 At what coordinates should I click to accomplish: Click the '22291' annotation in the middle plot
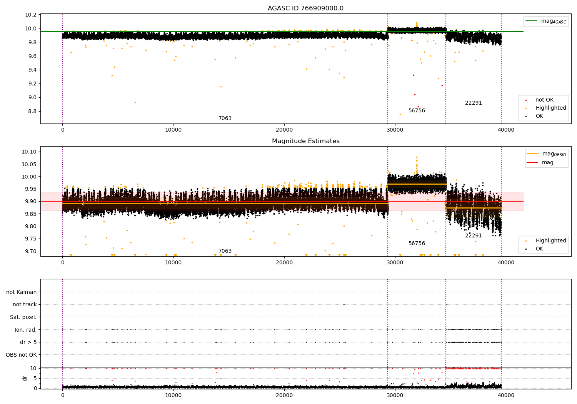[473, 236]
